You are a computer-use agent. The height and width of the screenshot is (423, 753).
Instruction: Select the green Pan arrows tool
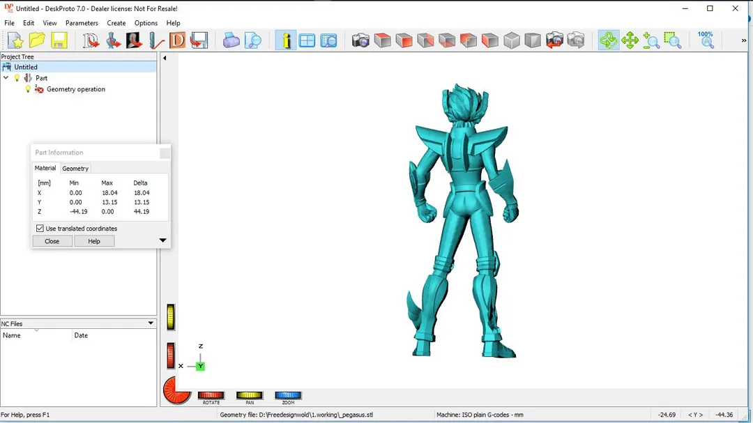[630, 40]
